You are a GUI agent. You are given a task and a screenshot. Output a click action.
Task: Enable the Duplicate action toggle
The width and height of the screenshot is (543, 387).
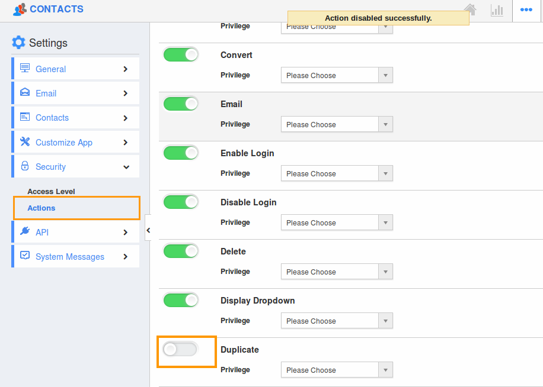(x=180, y=350)
